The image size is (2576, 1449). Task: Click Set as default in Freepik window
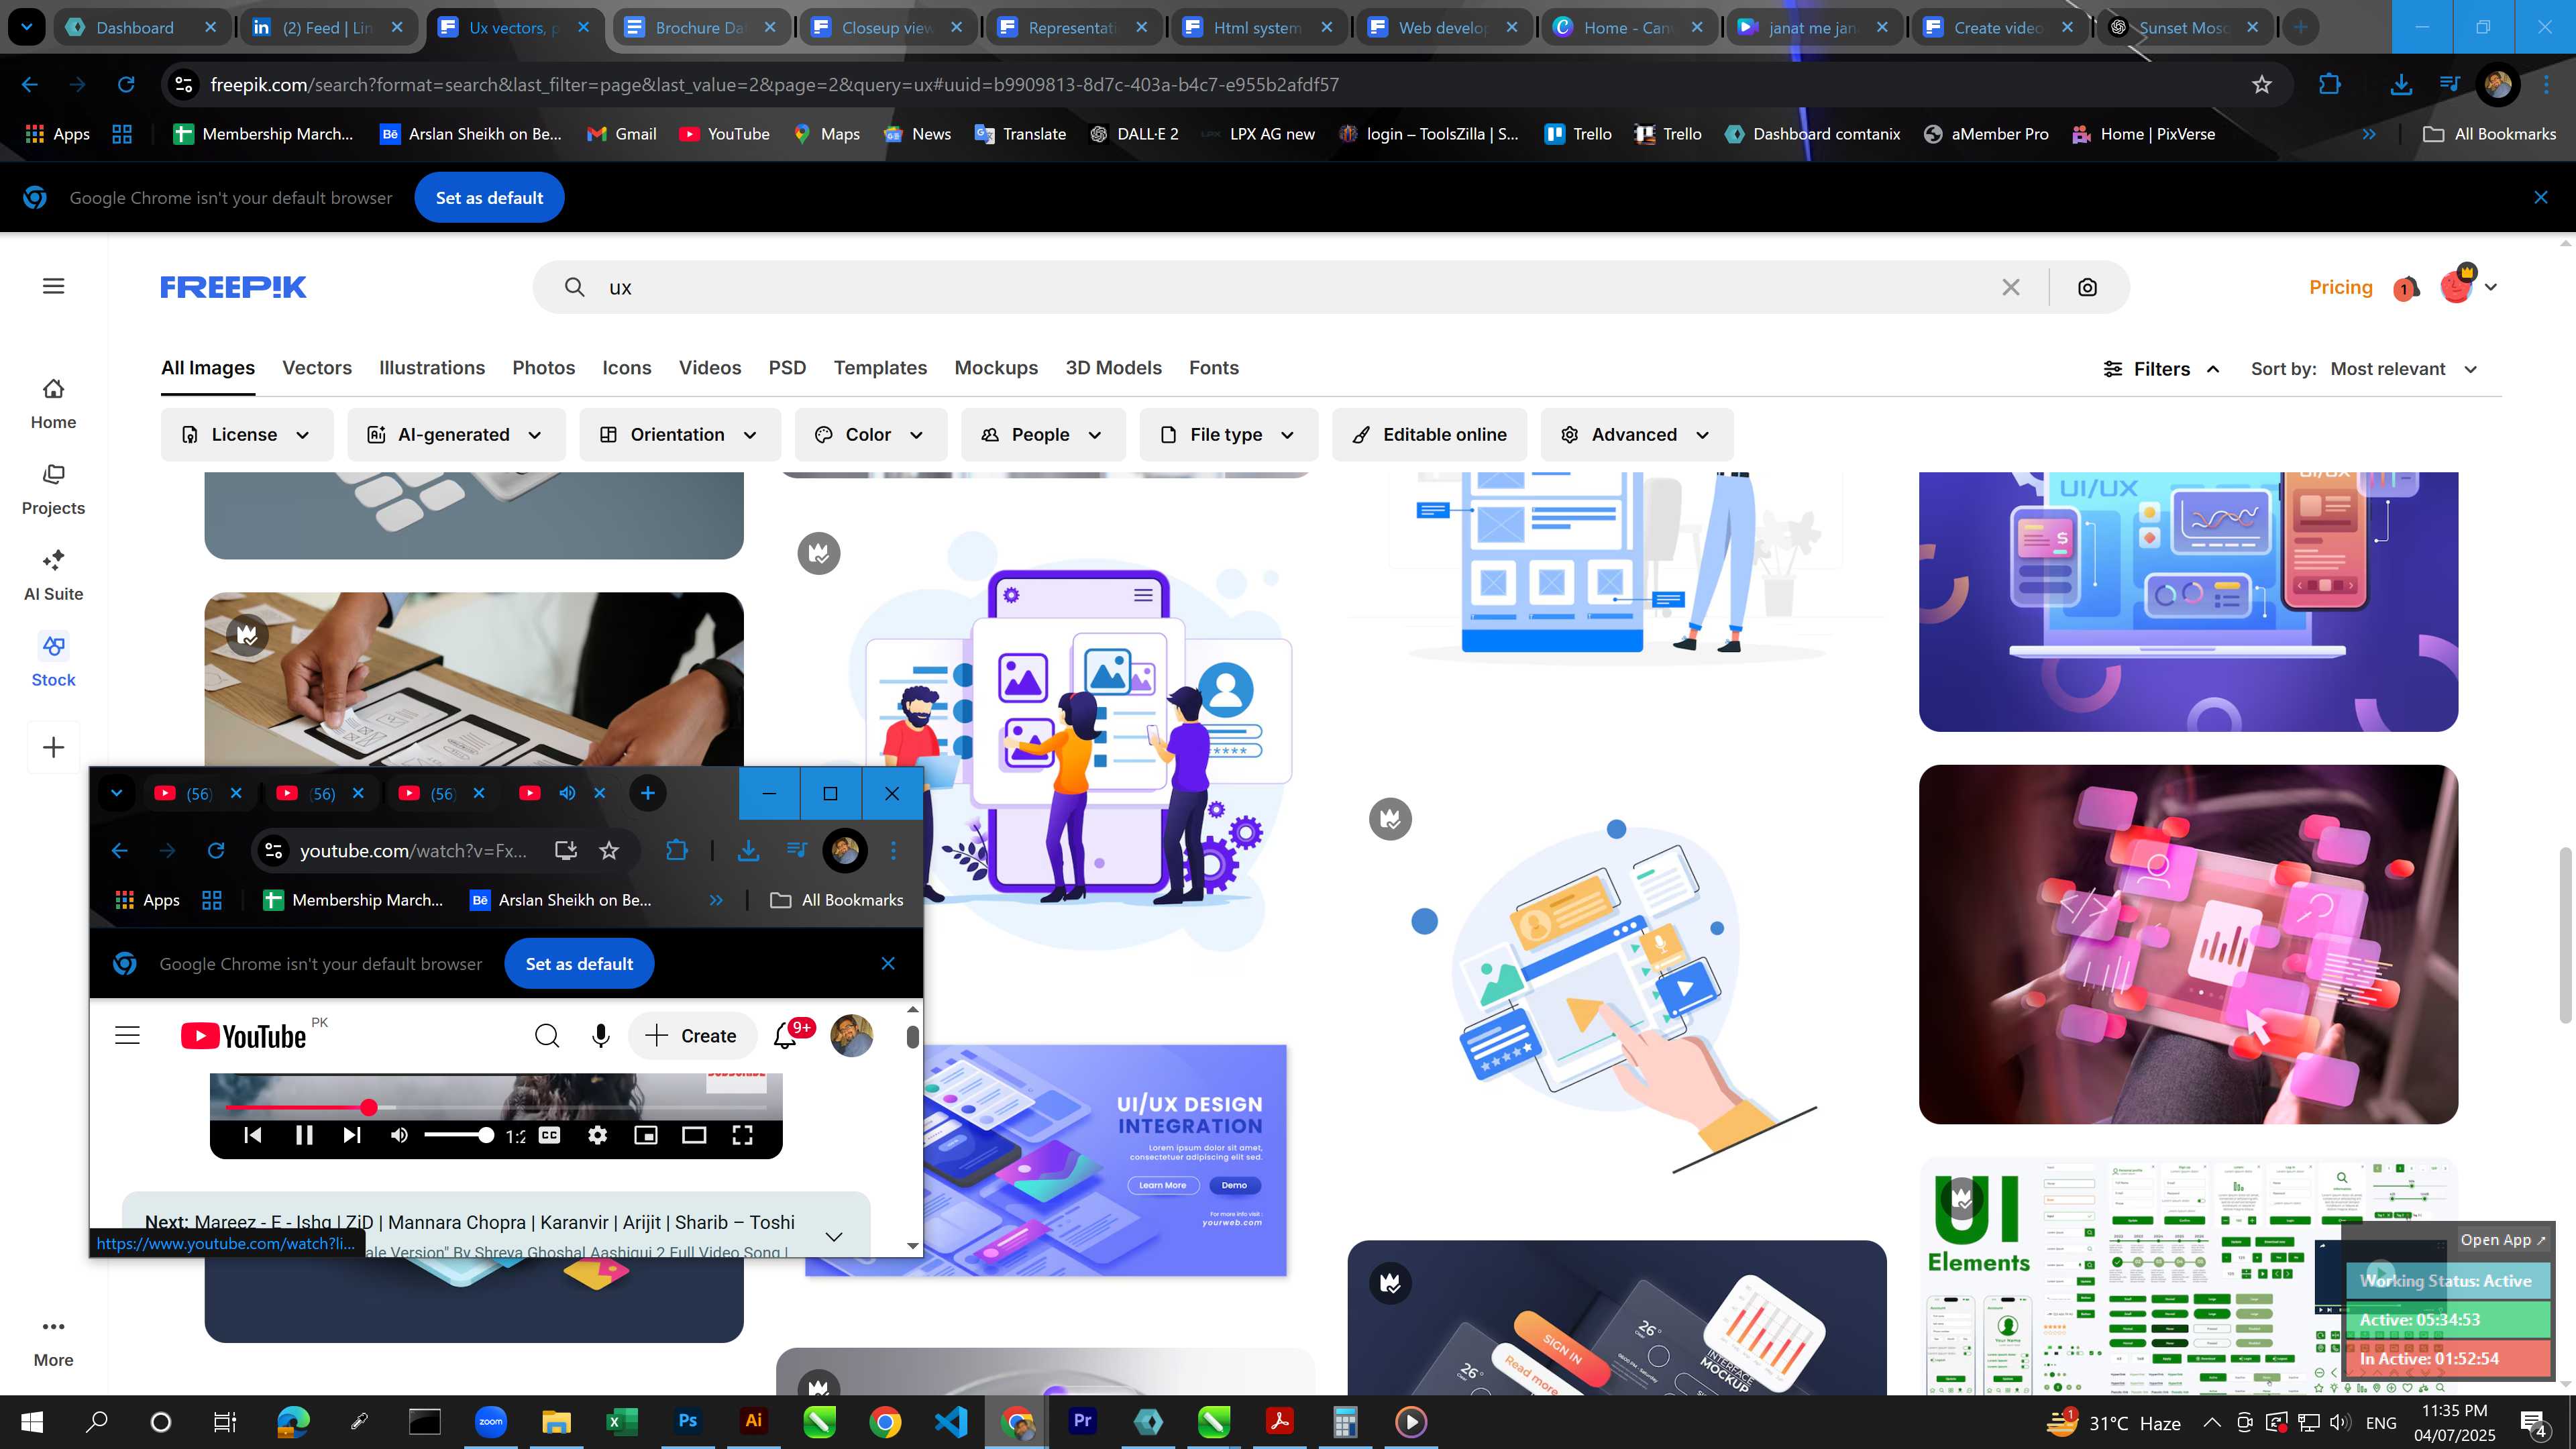[489, 198]
